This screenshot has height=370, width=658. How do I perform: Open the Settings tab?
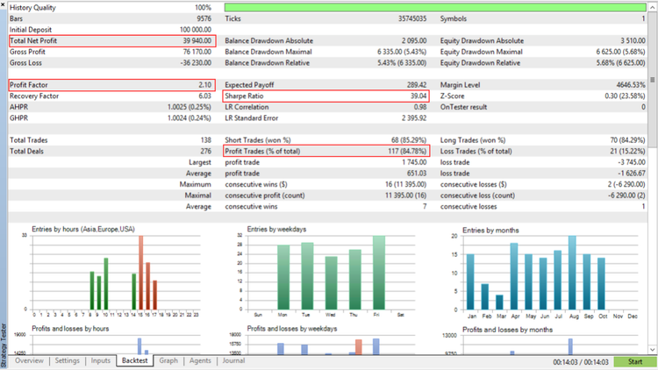68,360
